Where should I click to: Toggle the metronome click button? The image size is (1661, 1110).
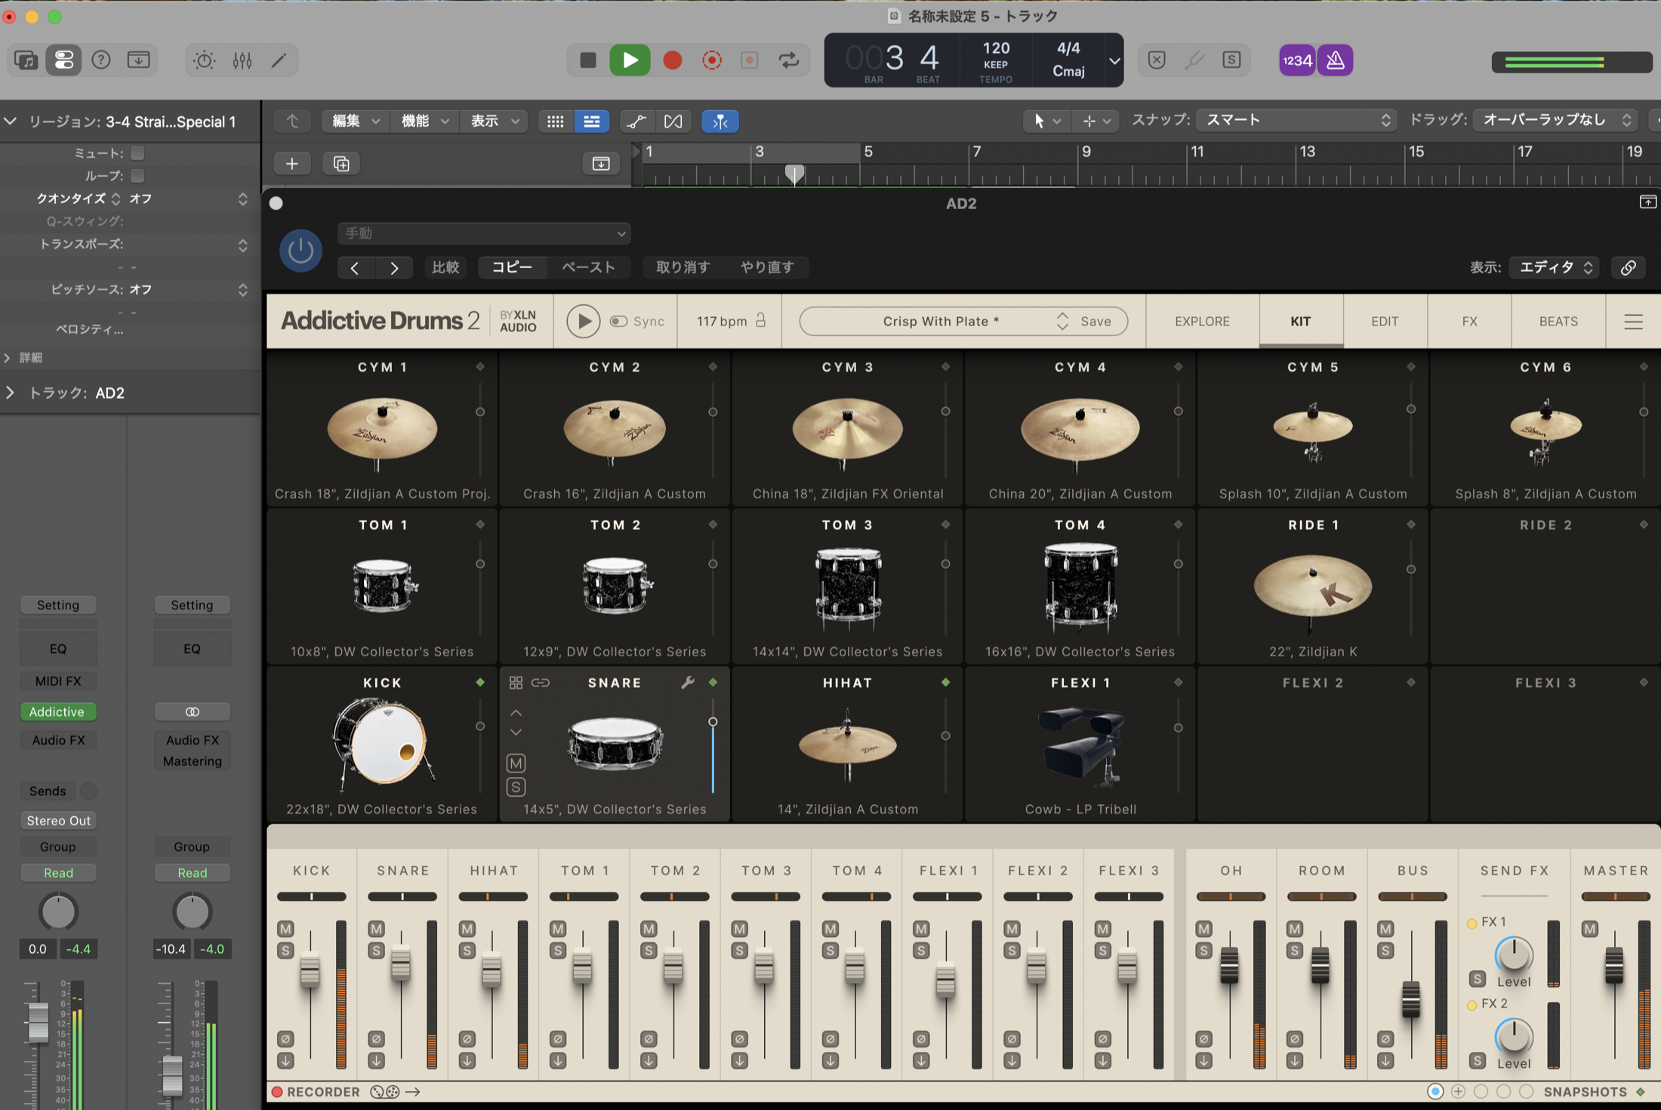point(1335,60)
